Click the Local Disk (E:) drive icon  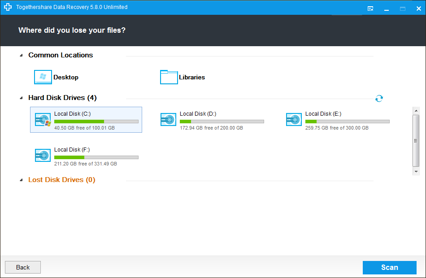tap(294, 120)
